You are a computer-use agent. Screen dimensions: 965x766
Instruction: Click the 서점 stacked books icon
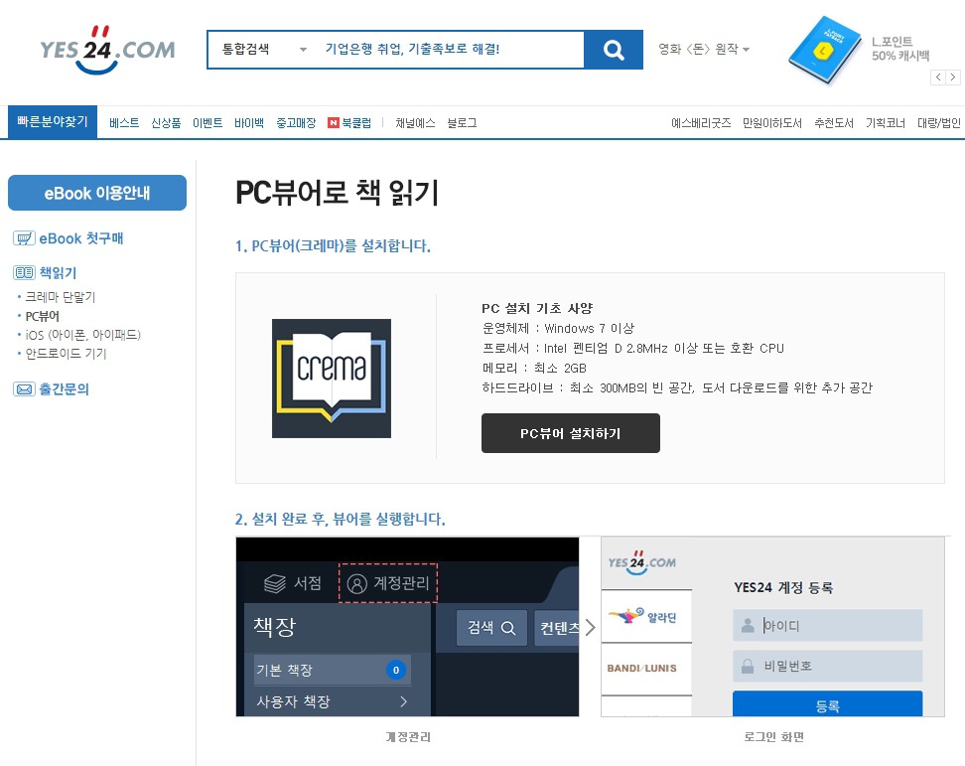point(274,583)
